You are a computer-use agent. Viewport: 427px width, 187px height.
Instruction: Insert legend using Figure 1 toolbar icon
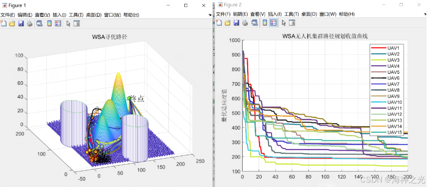(58, 24)
